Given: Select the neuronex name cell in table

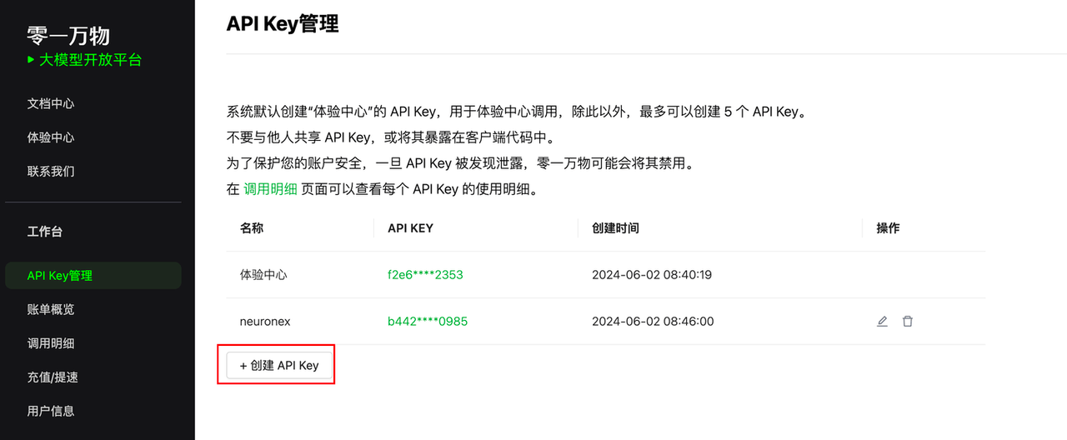Looking at the screenshot, I should tap(265, 321).
